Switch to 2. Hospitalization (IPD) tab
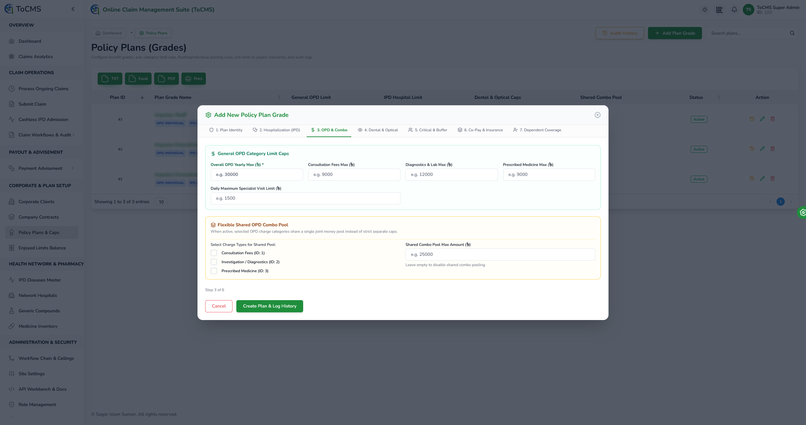Viewport: 806px width, 425px height. 276,130
